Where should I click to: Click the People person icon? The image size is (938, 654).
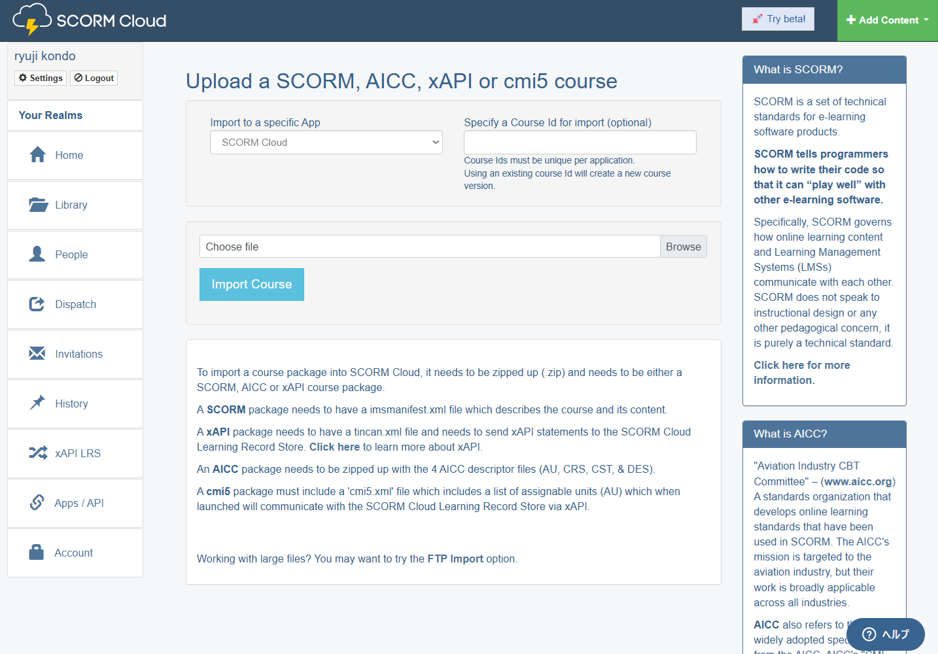pos(37,254)
